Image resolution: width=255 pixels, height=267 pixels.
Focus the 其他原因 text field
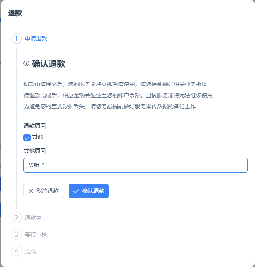(x=135, y=165)
